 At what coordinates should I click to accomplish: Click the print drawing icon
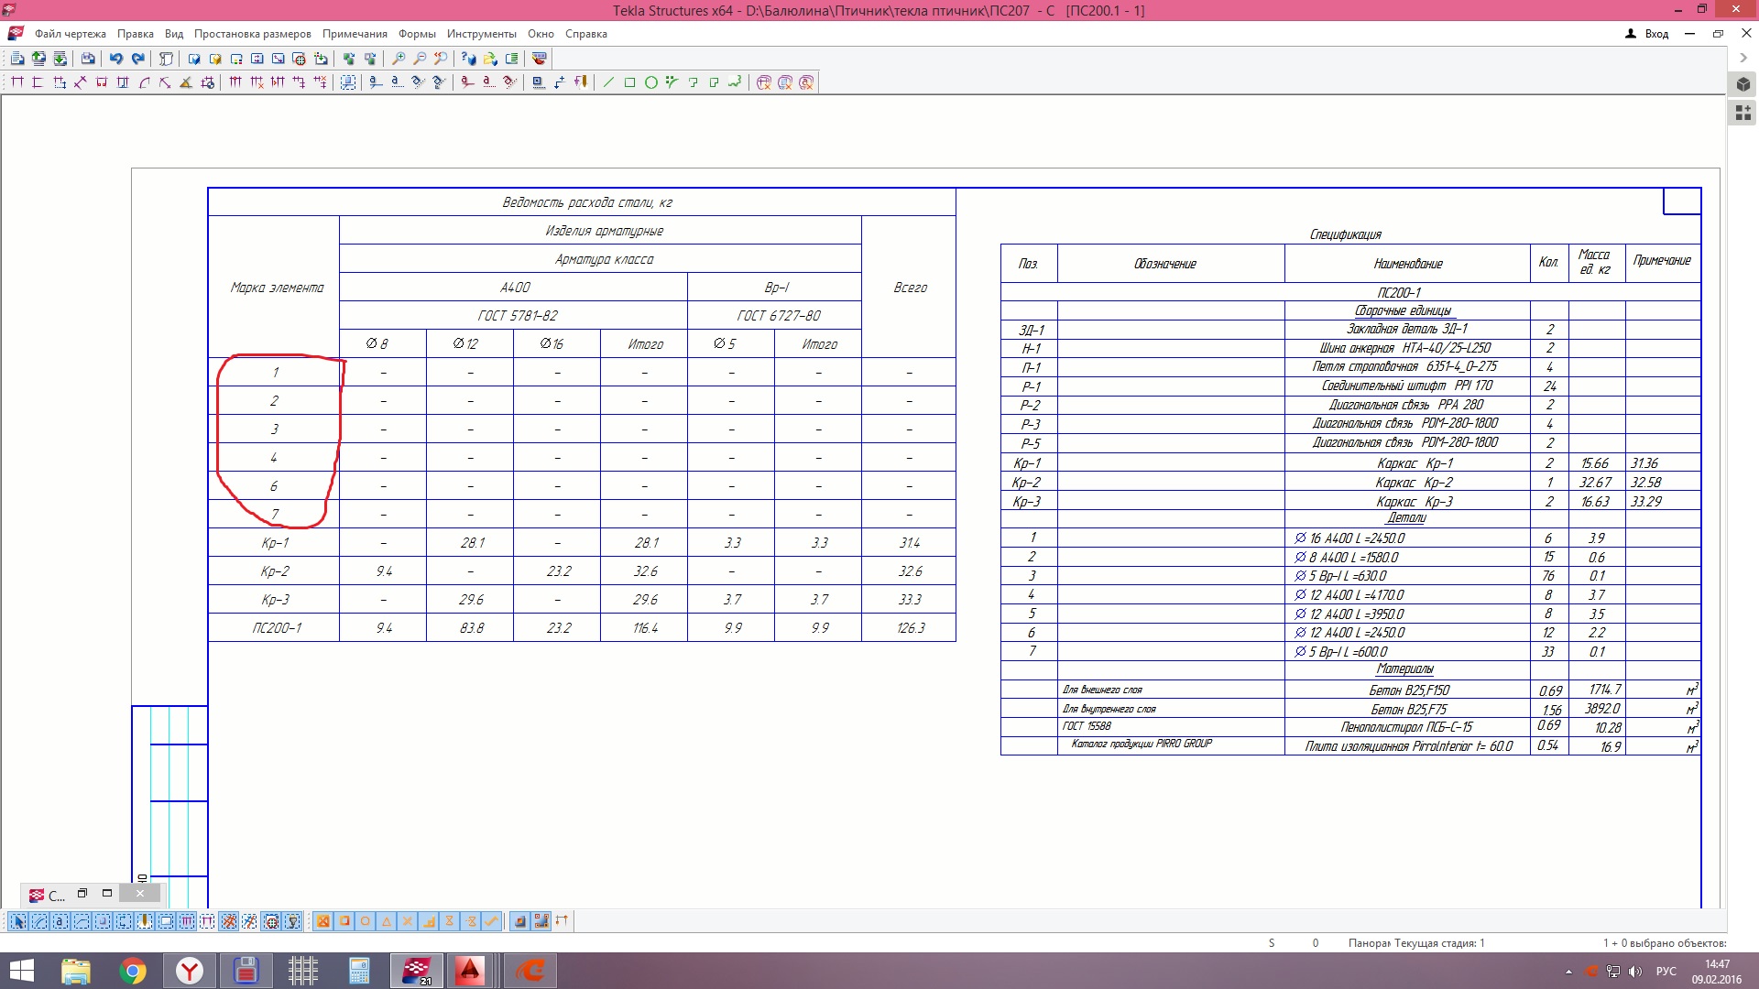click(88, 59)
